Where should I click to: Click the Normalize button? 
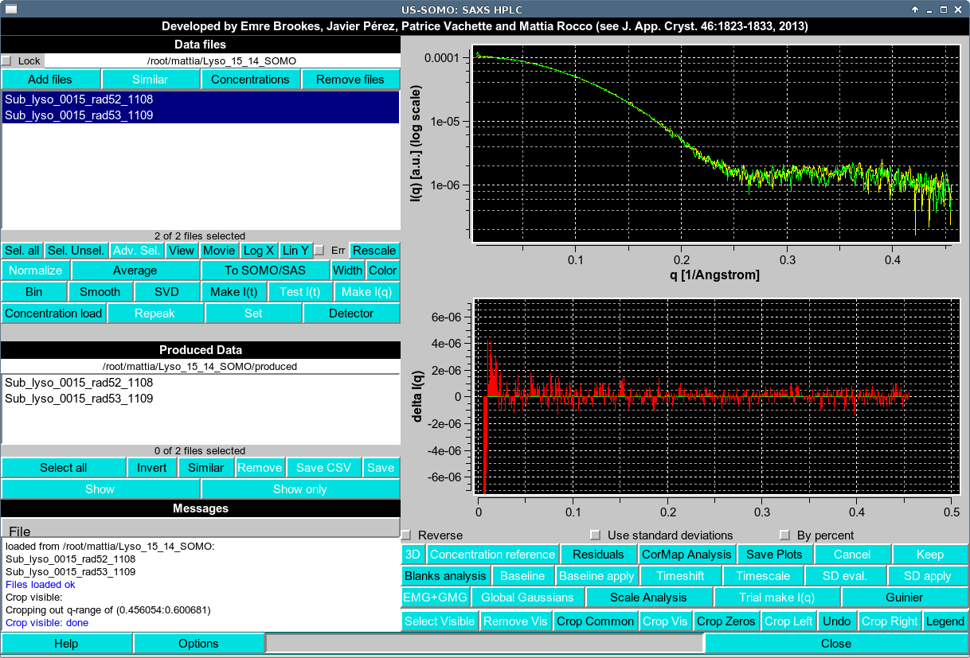35,271
